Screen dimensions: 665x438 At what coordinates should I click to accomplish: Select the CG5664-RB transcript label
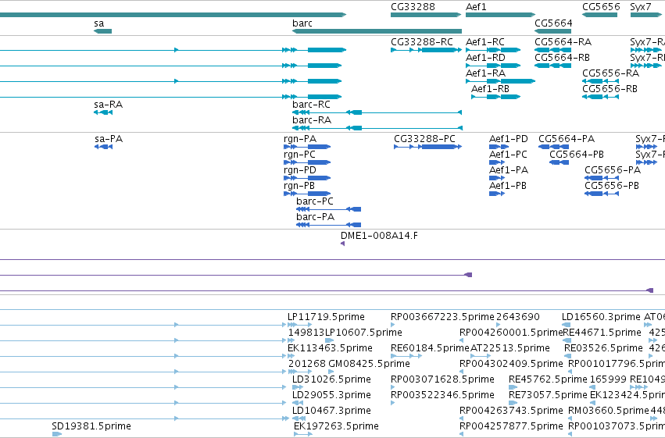pos(562,58)
